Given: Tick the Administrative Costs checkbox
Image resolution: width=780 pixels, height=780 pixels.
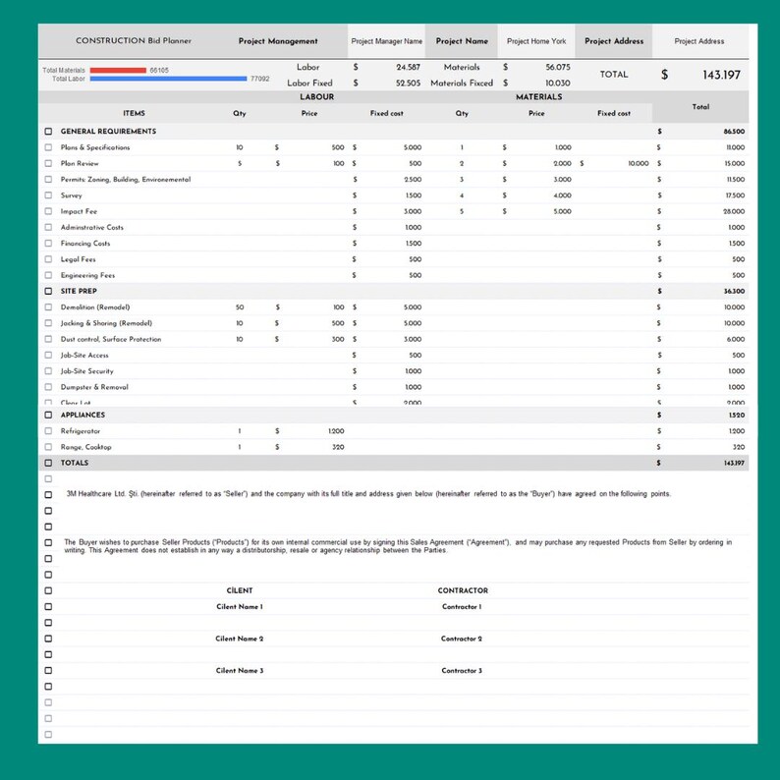Looking at the screenshot, I should tap(48, 227).
